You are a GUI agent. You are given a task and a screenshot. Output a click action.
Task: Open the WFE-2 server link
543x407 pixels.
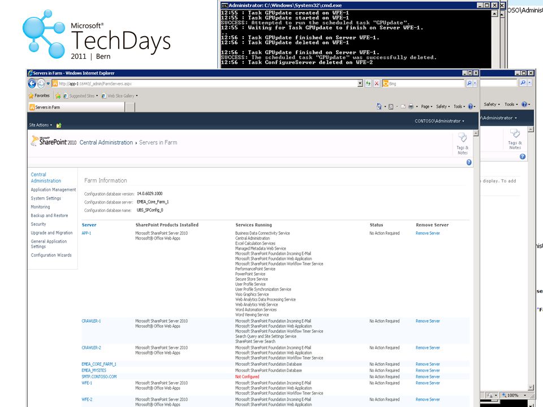(x=87, y=400)
